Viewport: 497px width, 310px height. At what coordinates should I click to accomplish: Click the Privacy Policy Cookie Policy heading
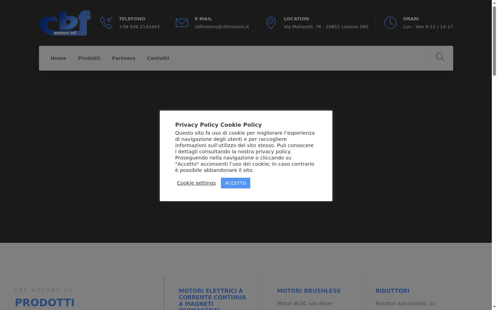pyautogui.click(x=218, y=125)
